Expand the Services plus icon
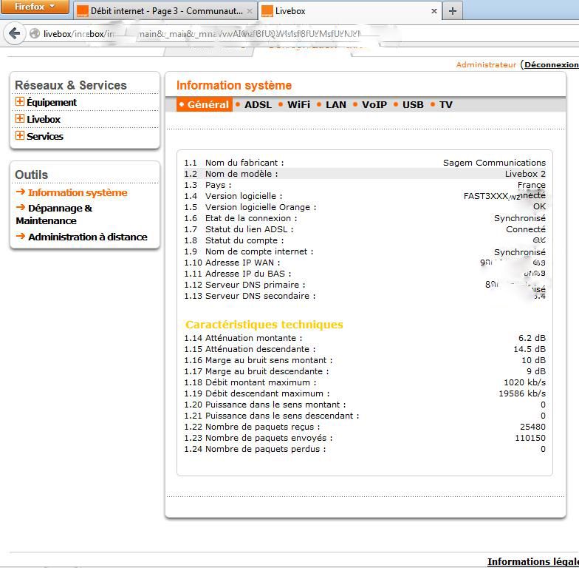579x568 pixels. click(19, 135)
